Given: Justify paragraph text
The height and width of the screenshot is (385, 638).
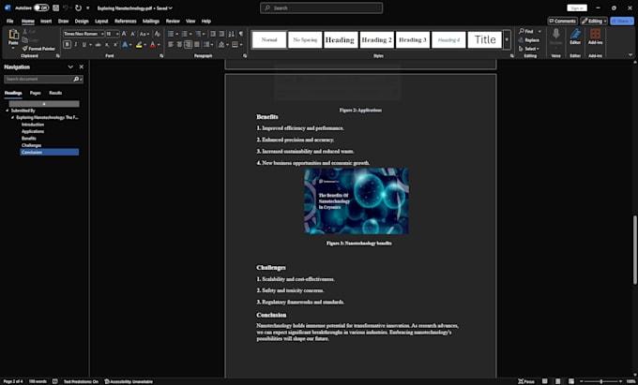Looking at the screenshot, I should pyautogui.click(x=197, y=45).
